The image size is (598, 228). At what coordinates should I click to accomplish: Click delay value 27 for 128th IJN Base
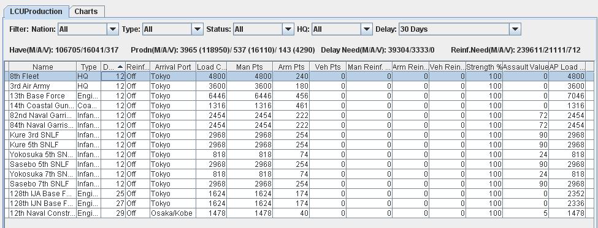(x=113, y=204)
